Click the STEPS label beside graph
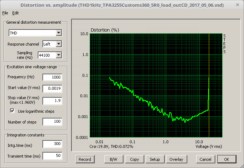The image size is (244, 168). (224, 44)
